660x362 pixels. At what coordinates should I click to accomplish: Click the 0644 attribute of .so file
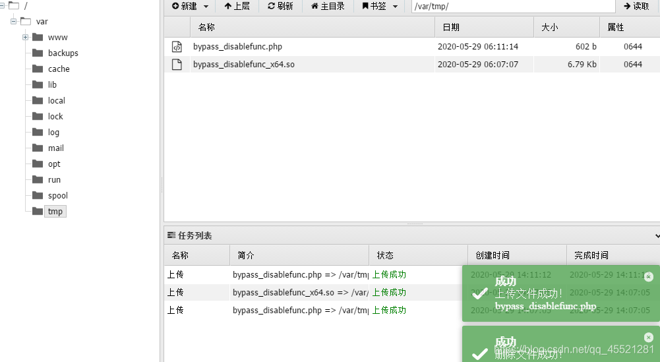tap(633, 65)
